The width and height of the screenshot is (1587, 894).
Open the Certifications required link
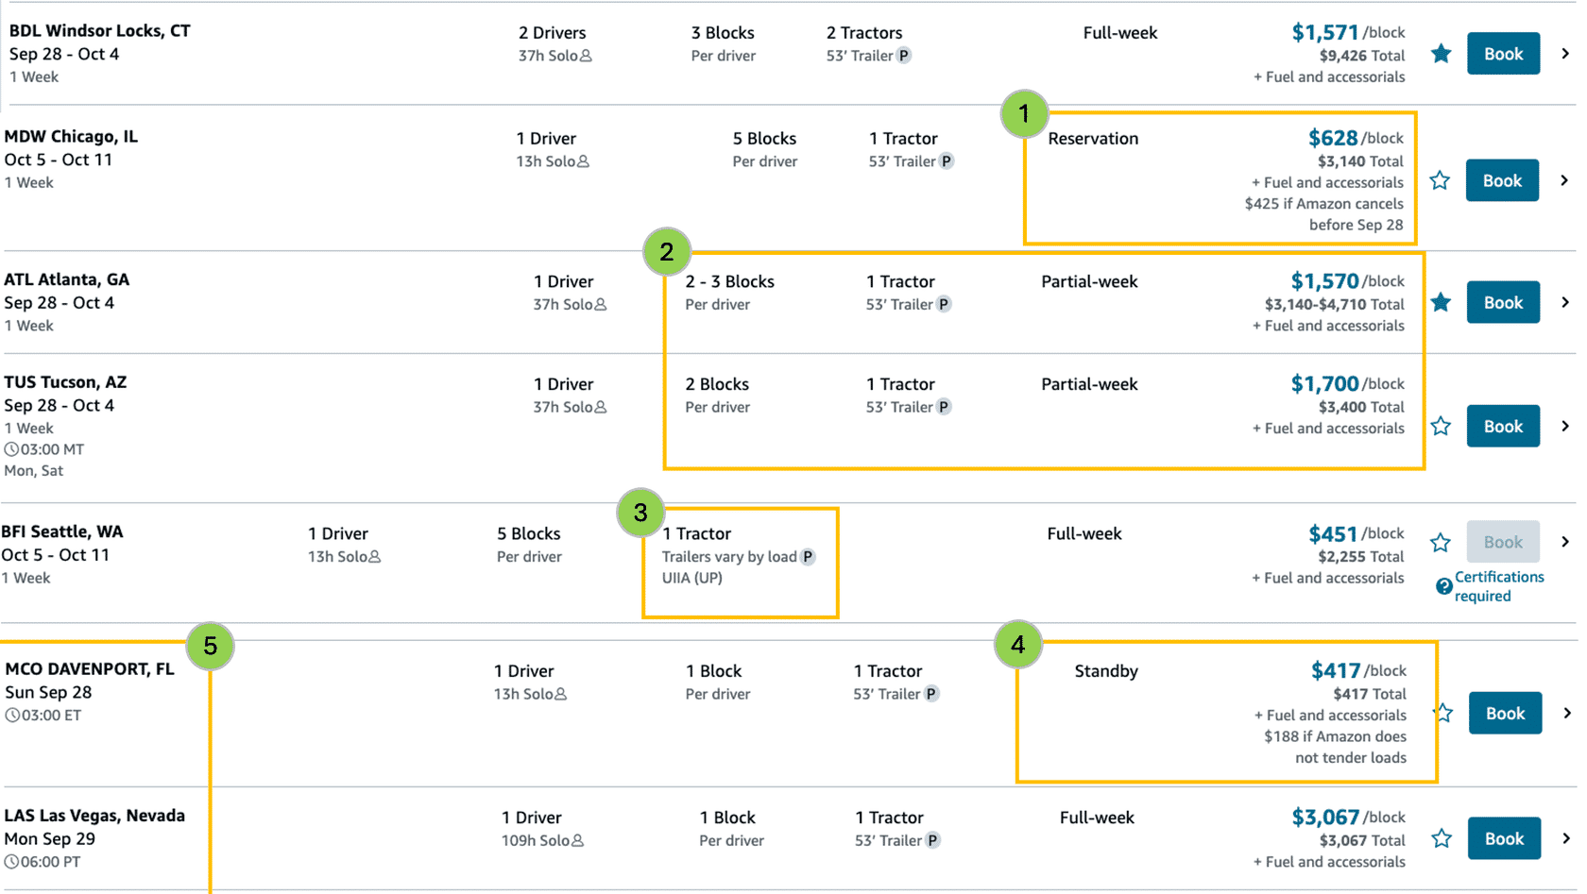1498,586
